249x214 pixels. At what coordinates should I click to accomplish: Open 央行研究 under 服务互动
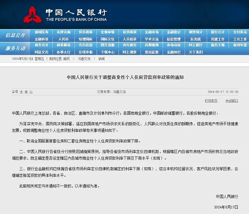coord(130,45)
